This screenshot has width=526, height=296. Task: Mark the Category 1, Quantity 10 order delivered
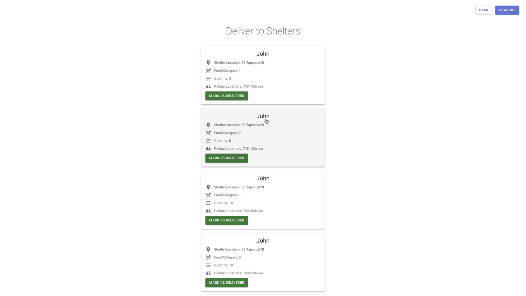(227, 220)
